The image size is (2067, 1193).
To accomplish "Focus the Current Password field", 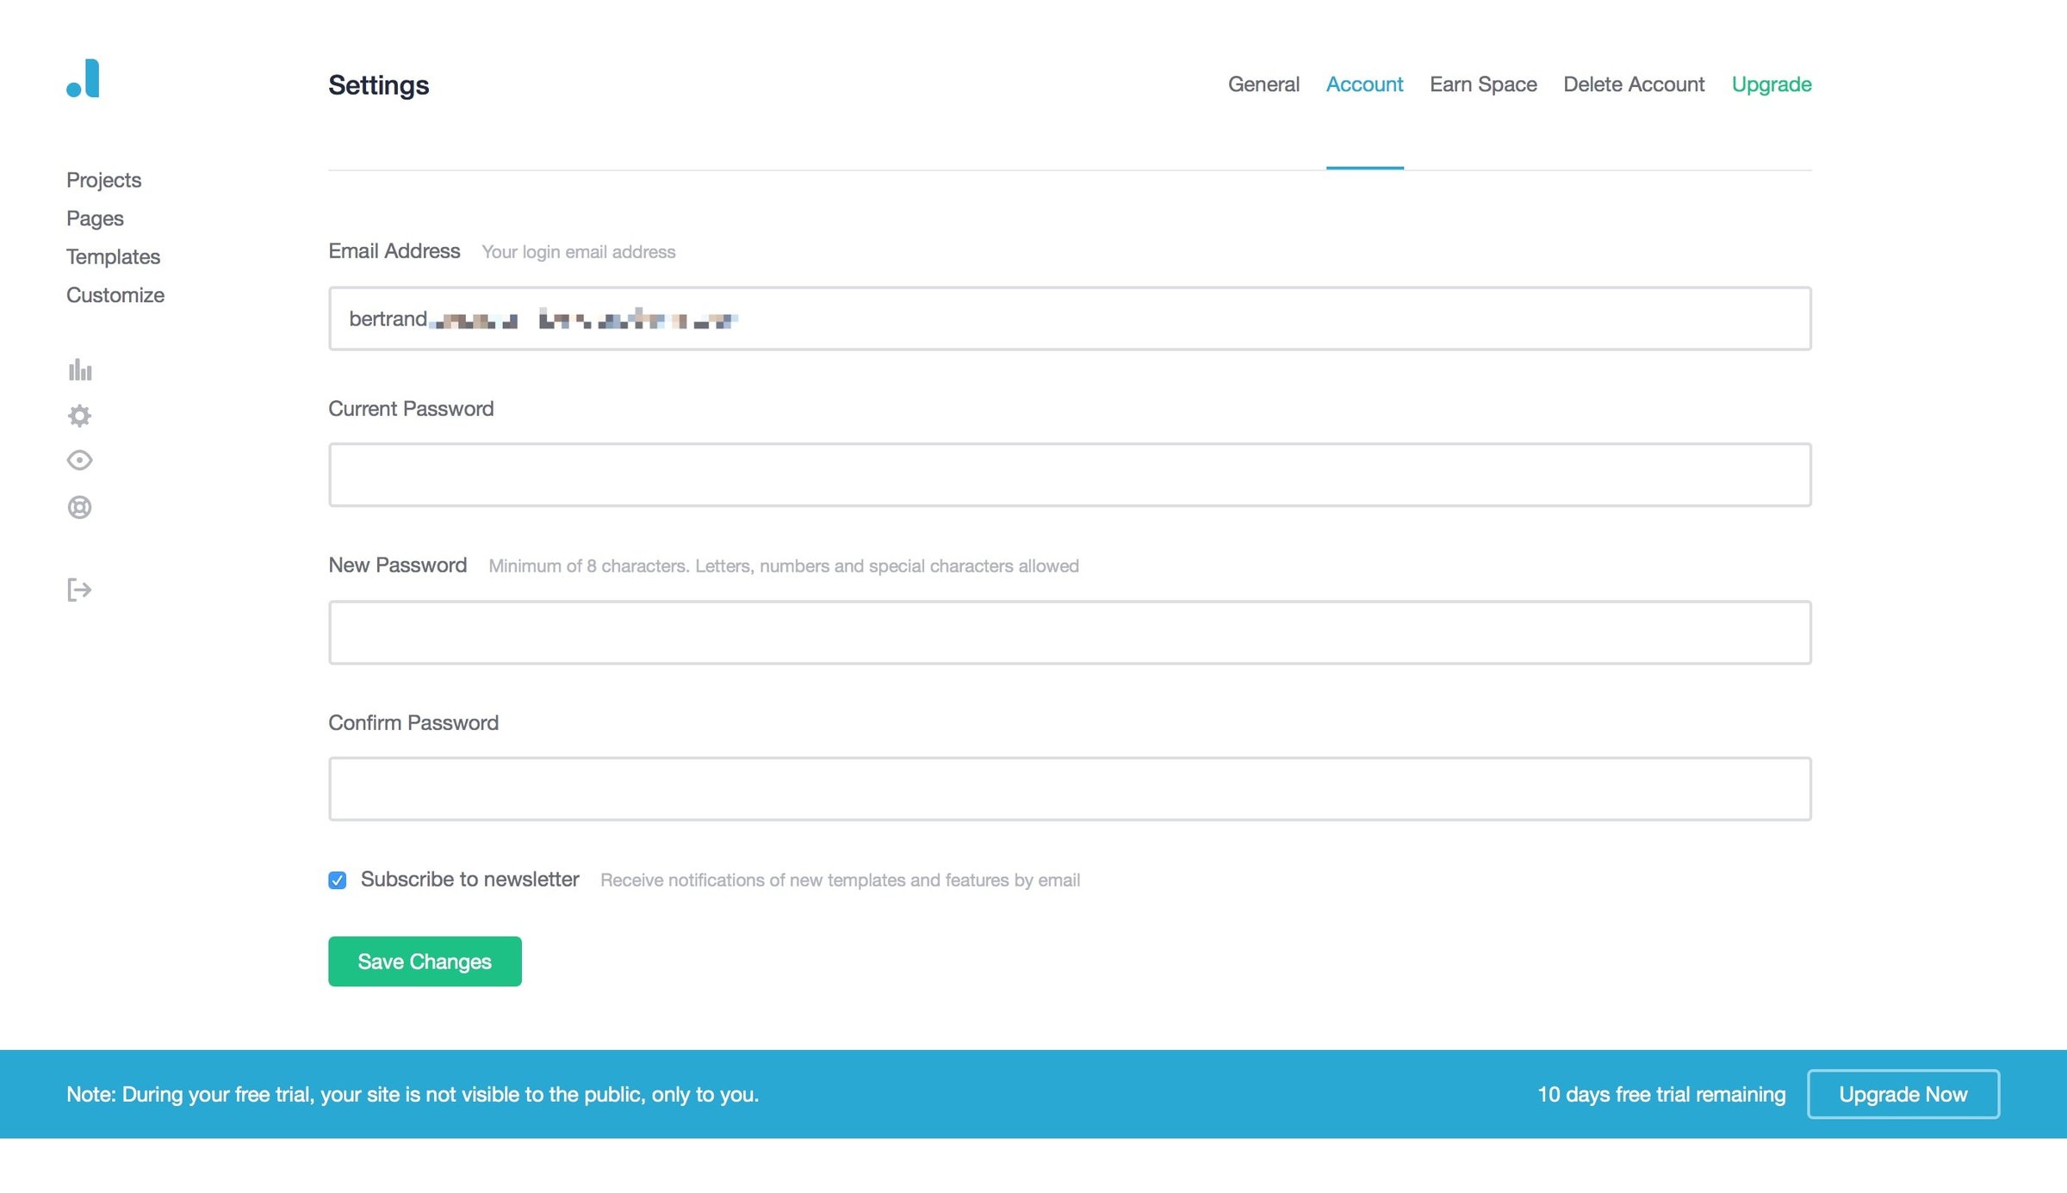I will [1070, 475].
